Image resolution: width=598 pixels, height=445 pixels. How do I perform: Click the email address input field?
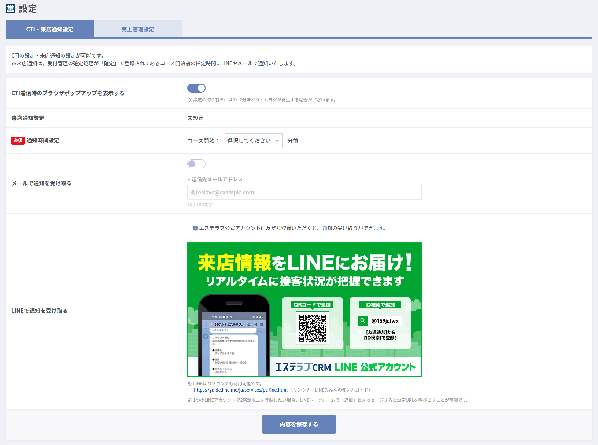coord(304,192)
